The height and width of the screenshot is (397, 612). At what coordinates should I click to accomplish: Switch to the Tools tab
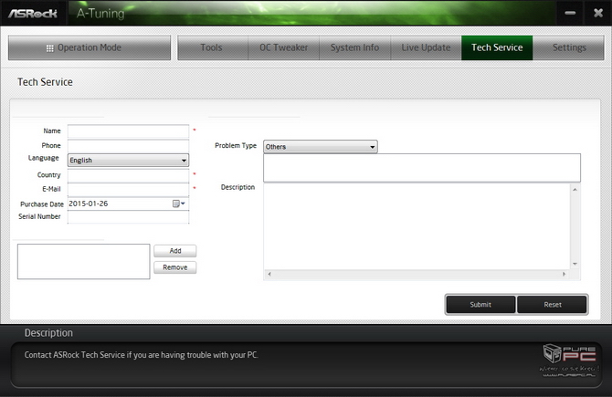coord(213,47)
